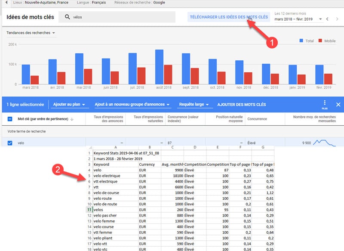Image resolution: width=344 pixels, height=251 pixels.
Task: Open the three-dot PLUS menu
Action: tap(325, 104)
